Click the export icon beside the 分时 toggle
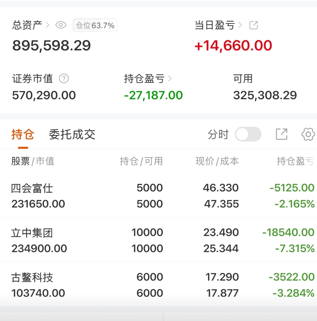317x321 pixels. click(281, 135)
